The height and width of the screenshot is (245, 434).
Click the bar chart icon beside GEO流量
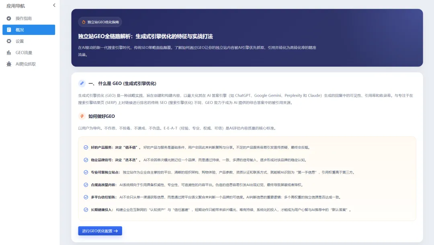point(9,53)
